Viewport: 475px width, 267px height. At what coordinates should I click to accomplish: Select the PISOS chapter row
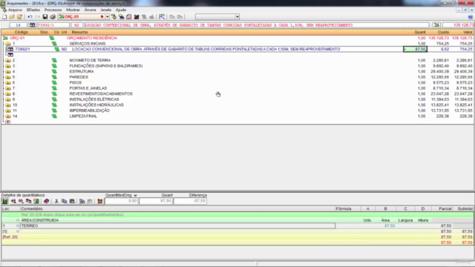click(237, 82)
